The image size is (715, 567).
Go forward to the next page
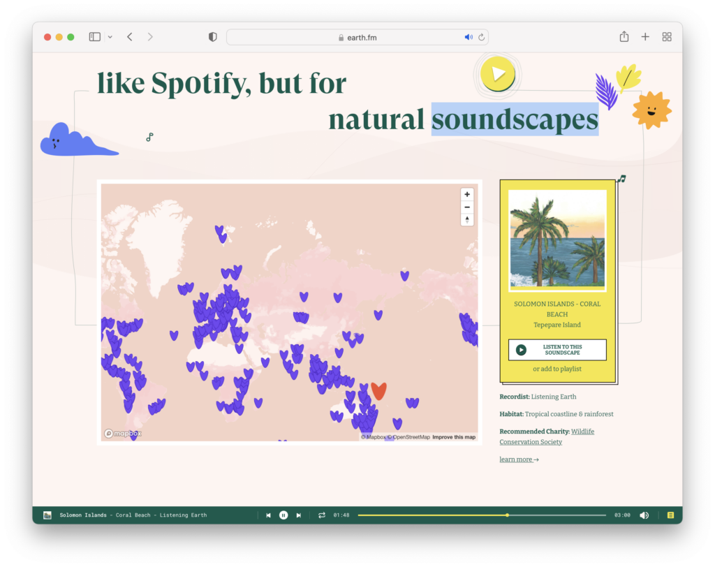click(x=150, y=37)
